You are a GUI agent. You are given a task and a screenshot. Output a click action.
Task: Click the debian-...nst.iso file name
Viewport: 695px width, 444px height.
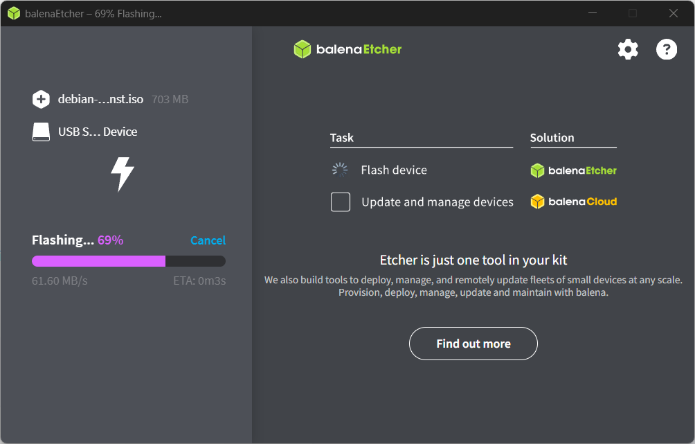point(100,99)
